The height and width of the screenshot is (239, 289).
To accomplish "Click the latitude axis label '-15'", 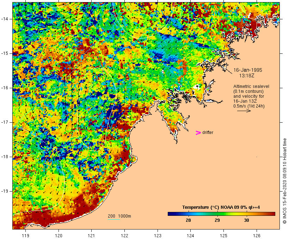I will pyautogui.click(x=5, y=53).
